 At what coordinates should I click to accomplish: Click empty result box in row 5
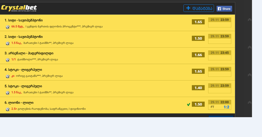[220, 90]
